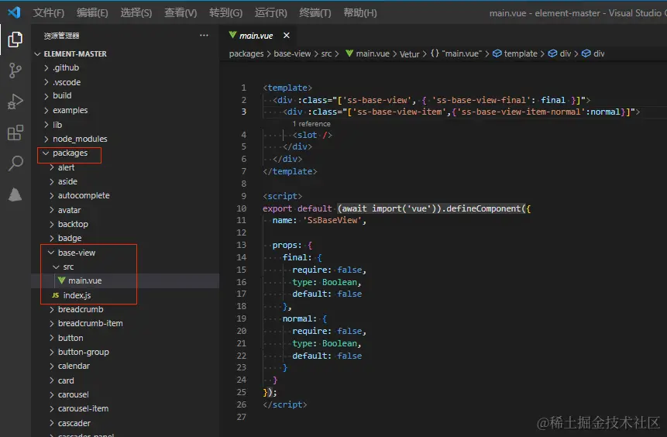Viewport: 667px width, 437px height.
Task: Click src in the breadcrumb path
Action: [326, 53]
